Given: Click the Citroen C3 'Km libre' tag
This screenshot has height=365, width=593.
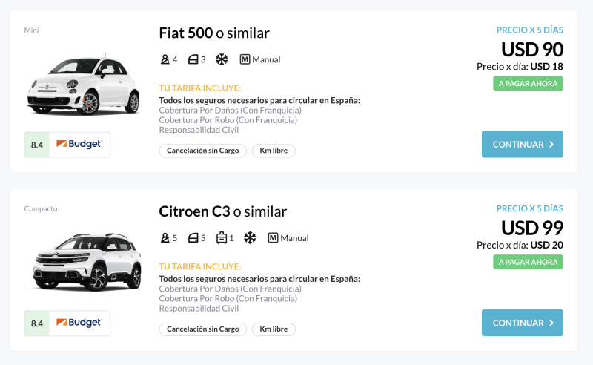Looking at the screenshot, I should pyautogui.click(x=274, y=329).
